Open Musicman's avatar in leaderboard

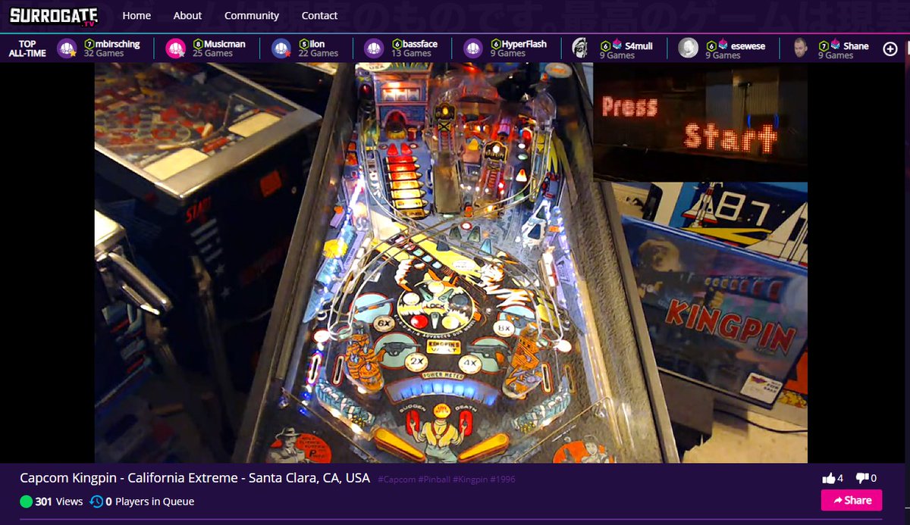[175, 48]
